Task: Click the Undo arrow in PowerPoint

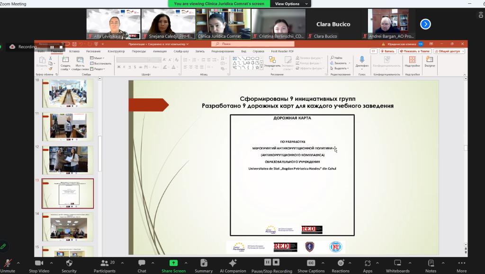Action: point(81,44)
